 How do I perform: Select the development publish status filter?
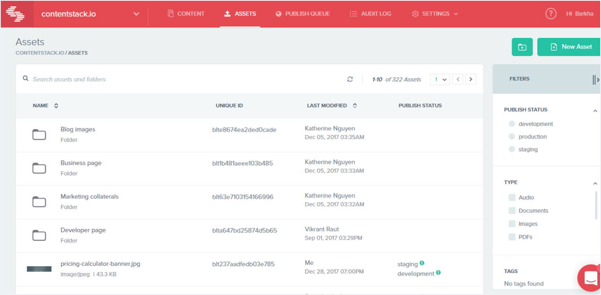(512, 124)
